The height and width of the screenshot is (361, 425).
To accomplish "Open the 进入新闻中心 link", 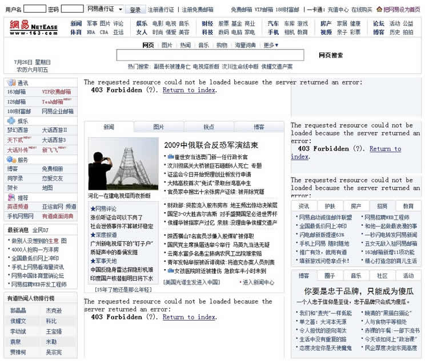I will click(258, 282).
